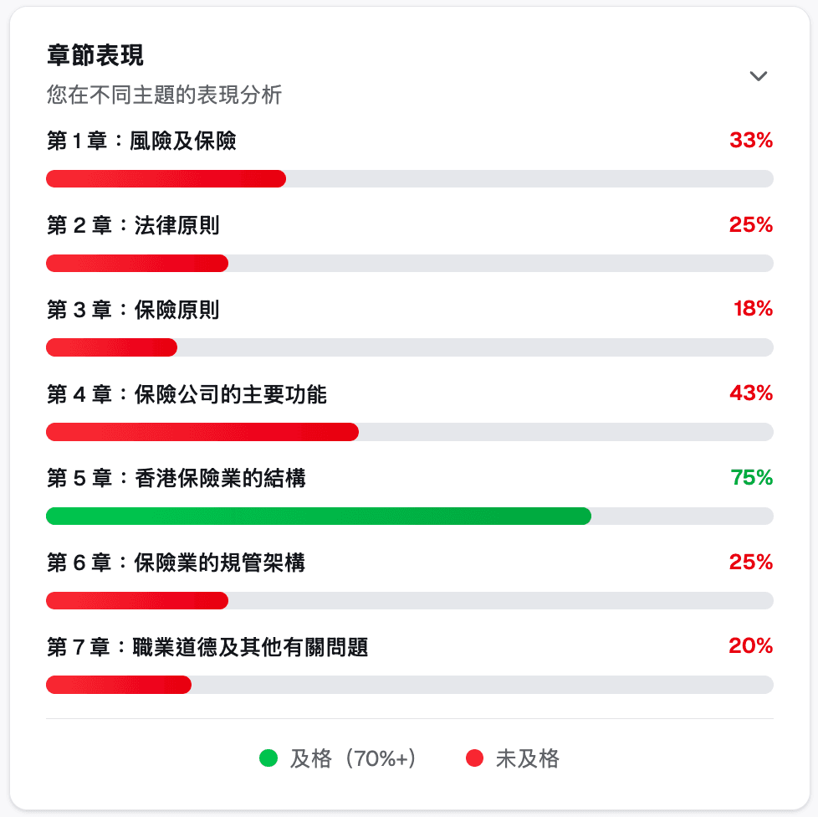This screenshot has width=818, height=817.
Task: Open 第 2 章：法律原則 details
Action: 121,225
